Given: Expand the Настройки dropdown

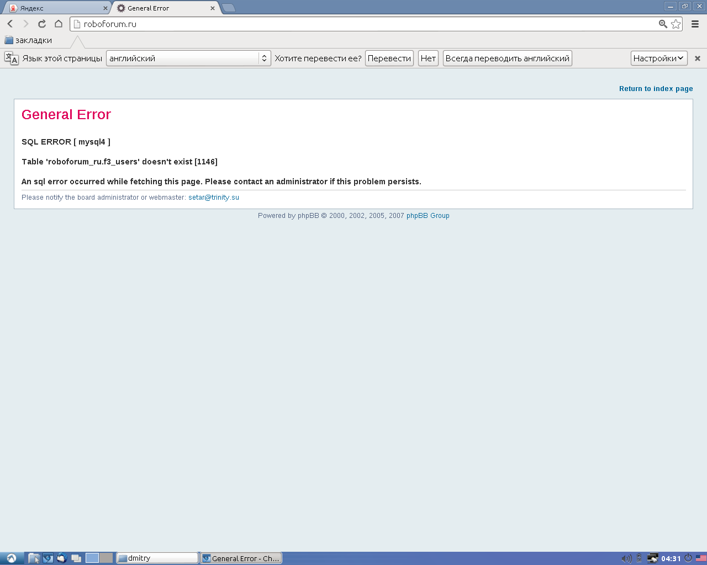Looking at the screenshot, I should [x=659, y=58].
